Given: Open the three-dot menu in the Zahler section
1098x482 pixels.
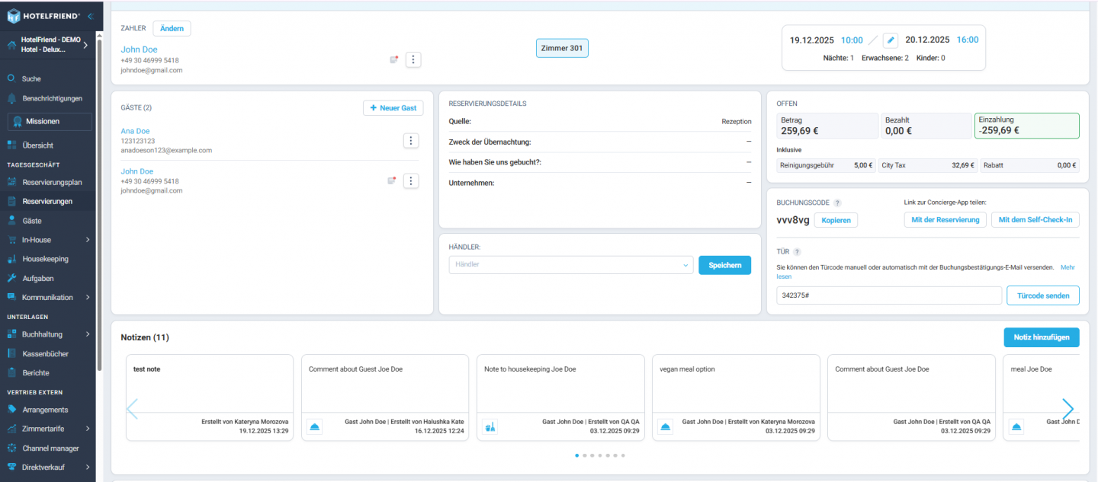Looking at the screenshot, I should [413, 59].
